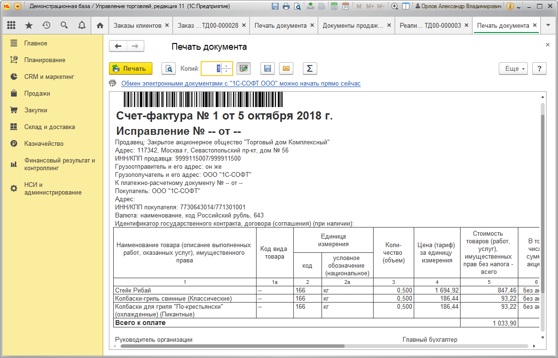Open the sections grid menu icon
The width and height of the screenshot is (558, 358).
(11, 25)
